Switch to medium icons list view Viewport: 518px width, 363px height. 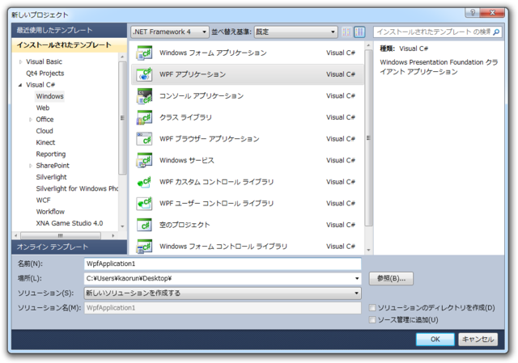click(359, 32)
